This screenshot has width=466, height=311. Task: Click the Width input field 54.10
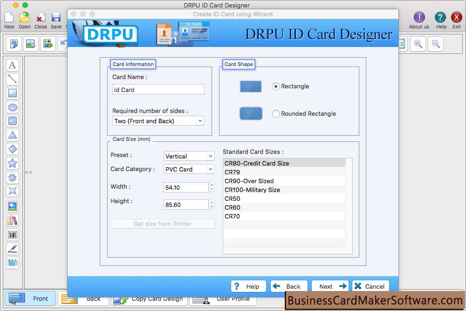pyautogui.click(x=186, y=187)
